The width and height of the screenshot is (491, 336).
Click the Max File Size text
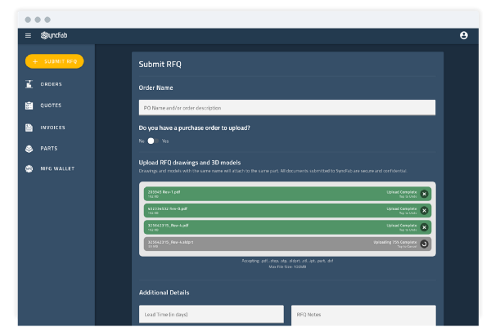coord(287,267)
